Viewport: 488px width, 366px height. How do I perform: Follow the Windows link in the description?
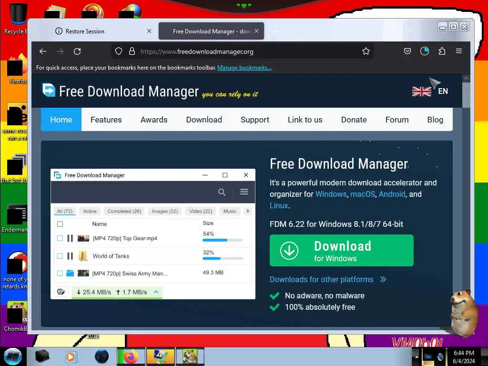[331, 194]
